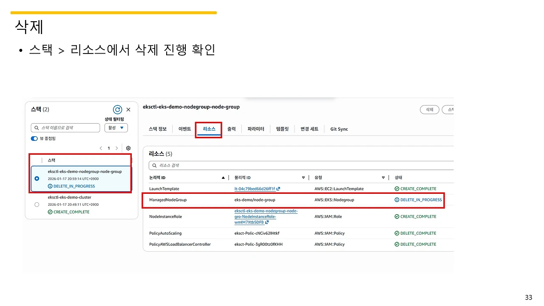544x306 pixels.
Task: Go to next stacks page arrow
Action: [117, 148]
